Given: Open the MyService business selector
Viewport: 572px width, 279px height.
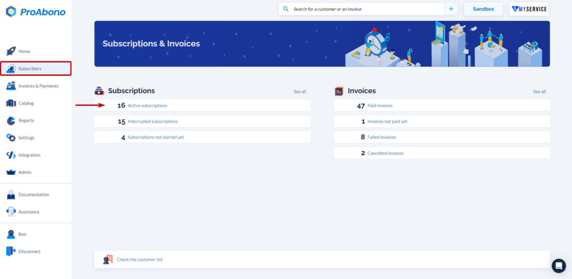Looking at the screenshot, I should (x=529, y=9).
